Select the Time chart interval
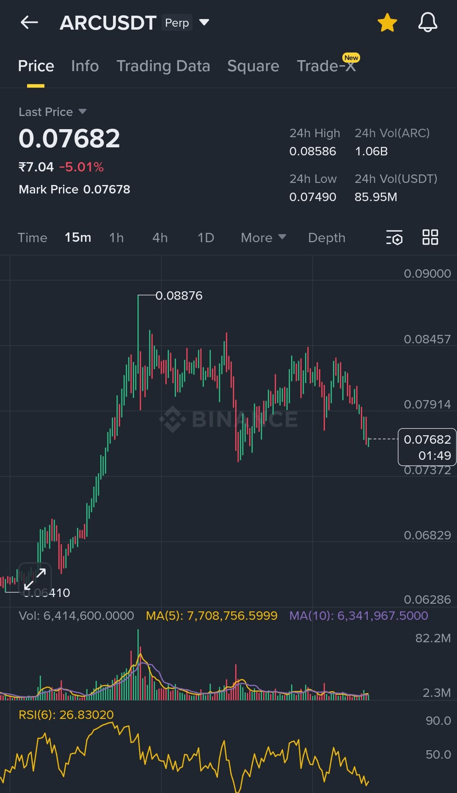Viewport: 457px width, 793px height. point(33,238)
